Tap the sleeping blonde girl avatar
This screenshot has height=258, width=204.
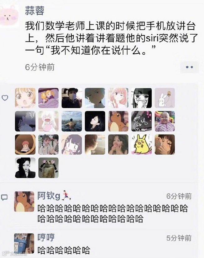[48, 98]
